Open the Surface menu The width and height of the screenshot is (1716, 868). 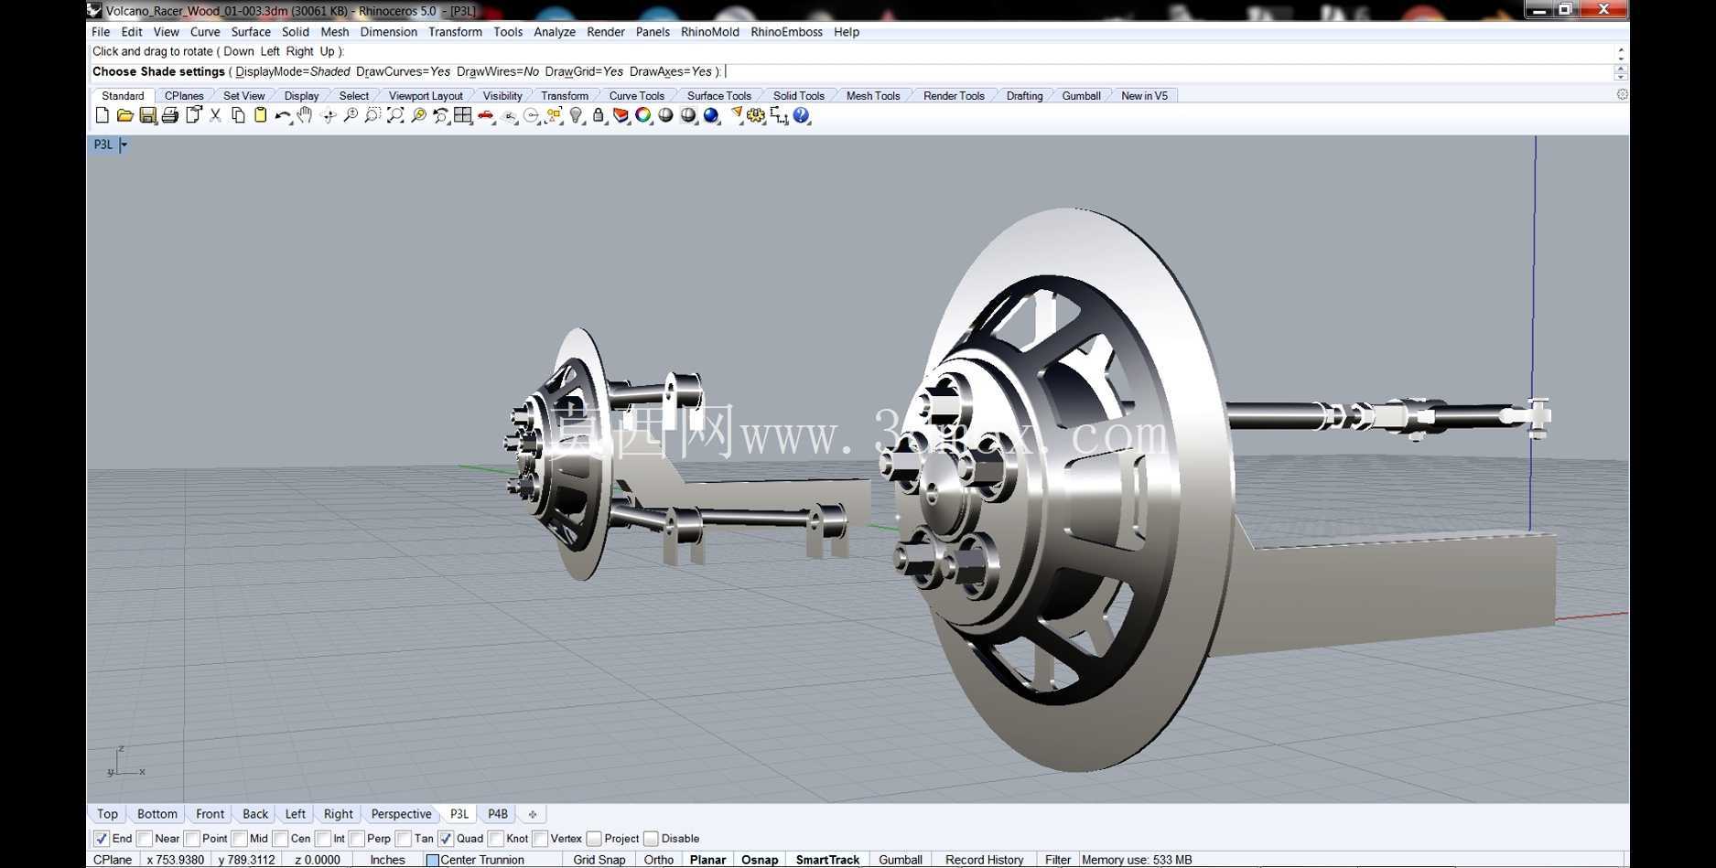pyautogui.click(x=251, y=32)
